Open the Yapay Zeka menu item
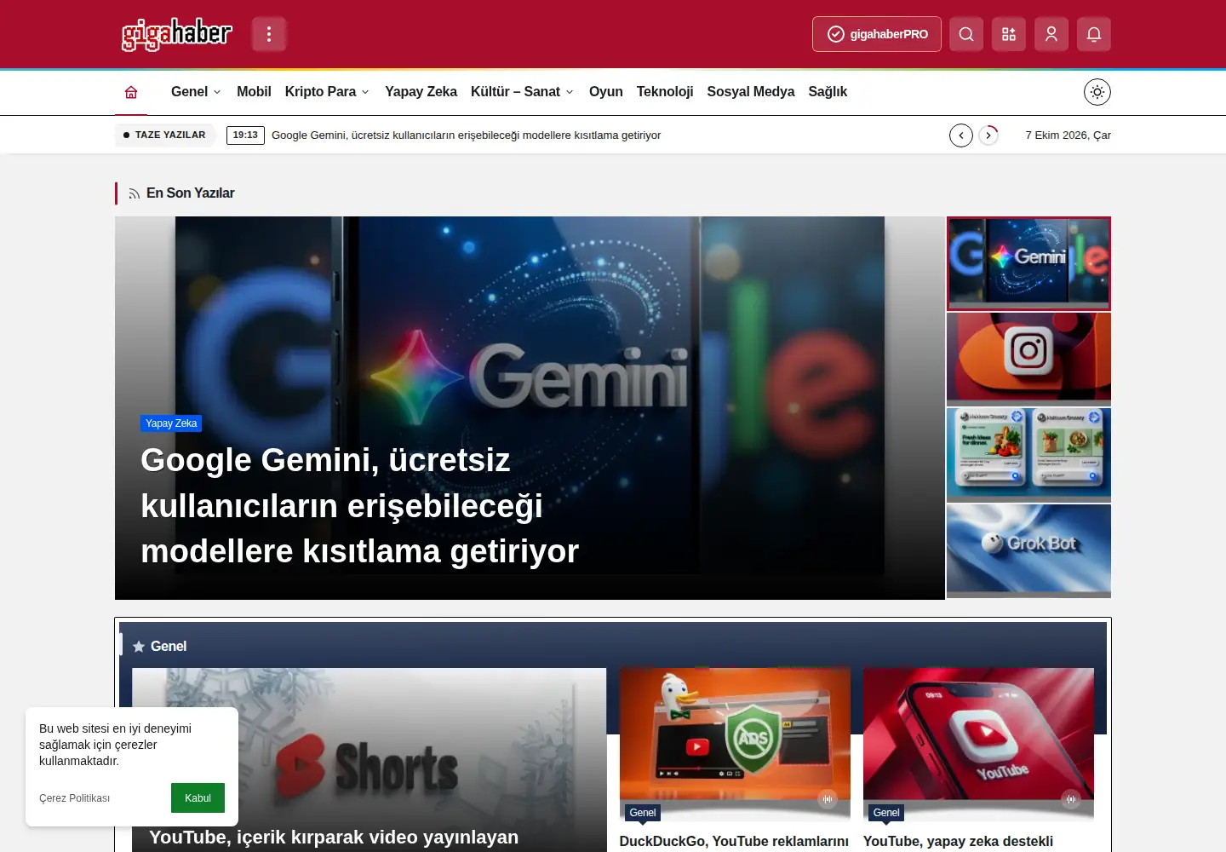The width and height of the screenshot is (1226, 852). click(x=421, y=92)
